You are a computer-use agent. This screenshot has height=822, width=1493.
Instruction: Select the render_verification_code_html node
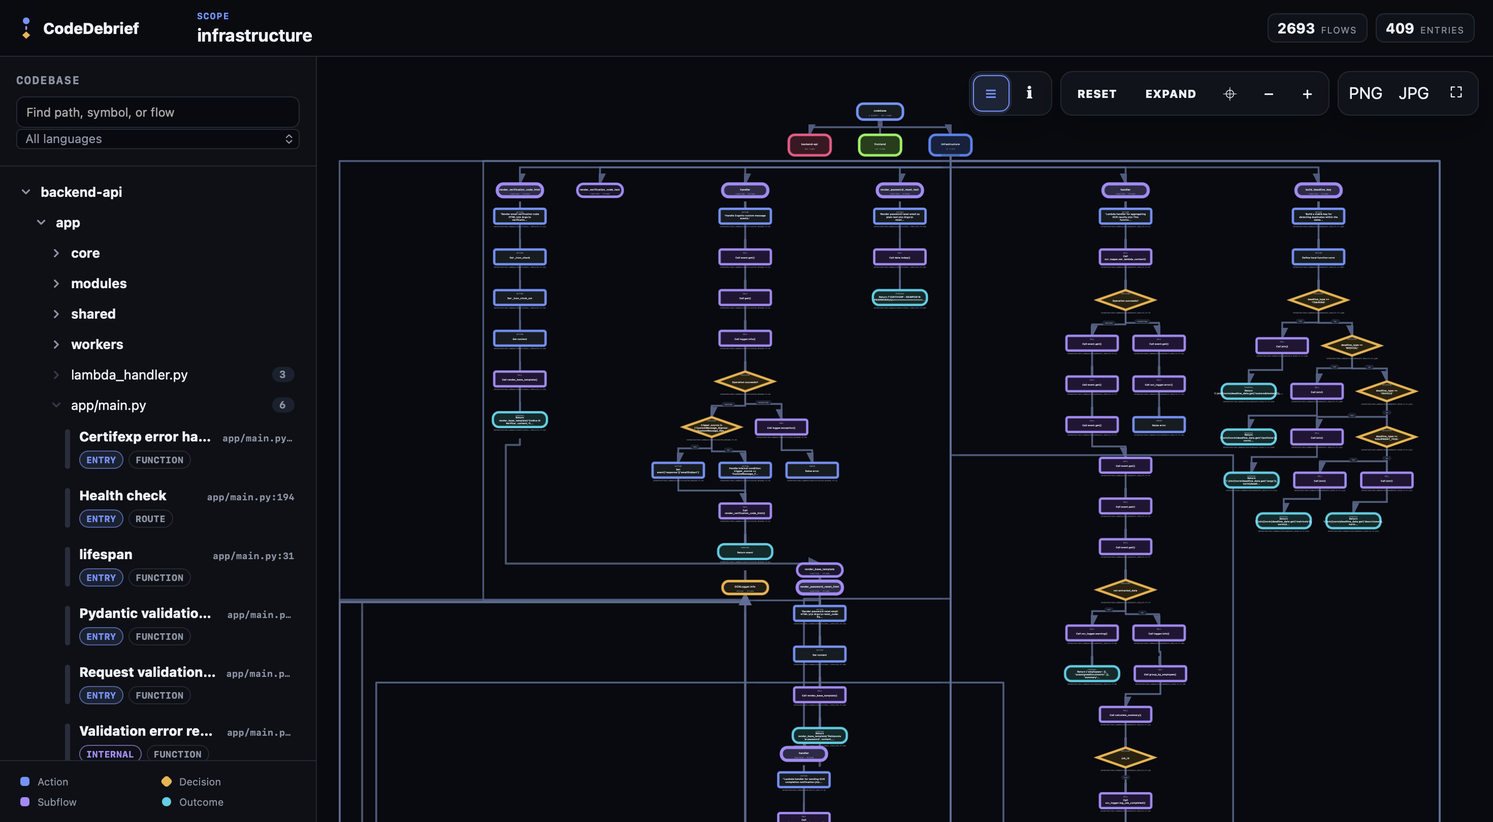coord(520,190)
